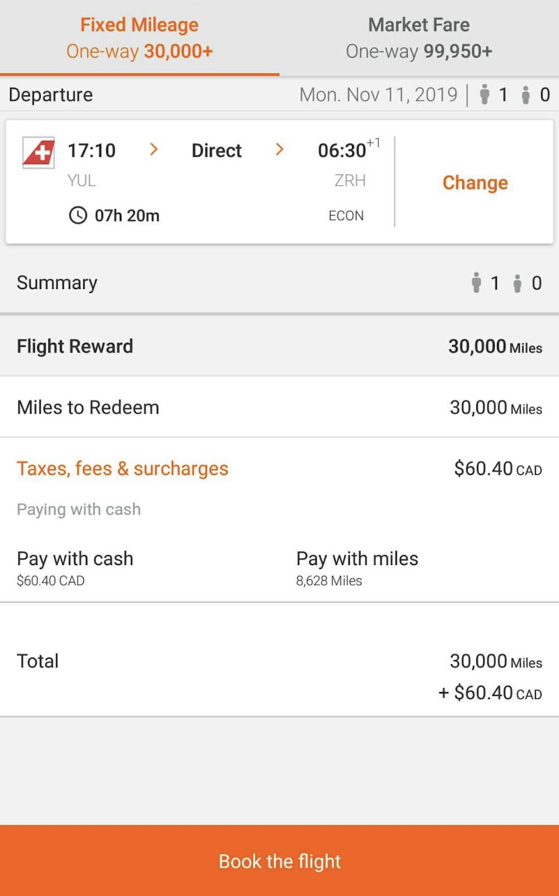Screen dimensions: 559x896
Task: Click the child passenger icon in Summary row
Action: [518, 283]
